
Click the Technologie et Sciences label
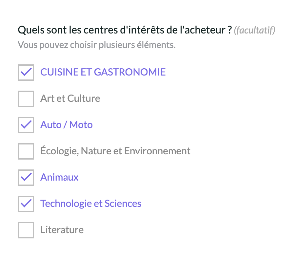91,204
